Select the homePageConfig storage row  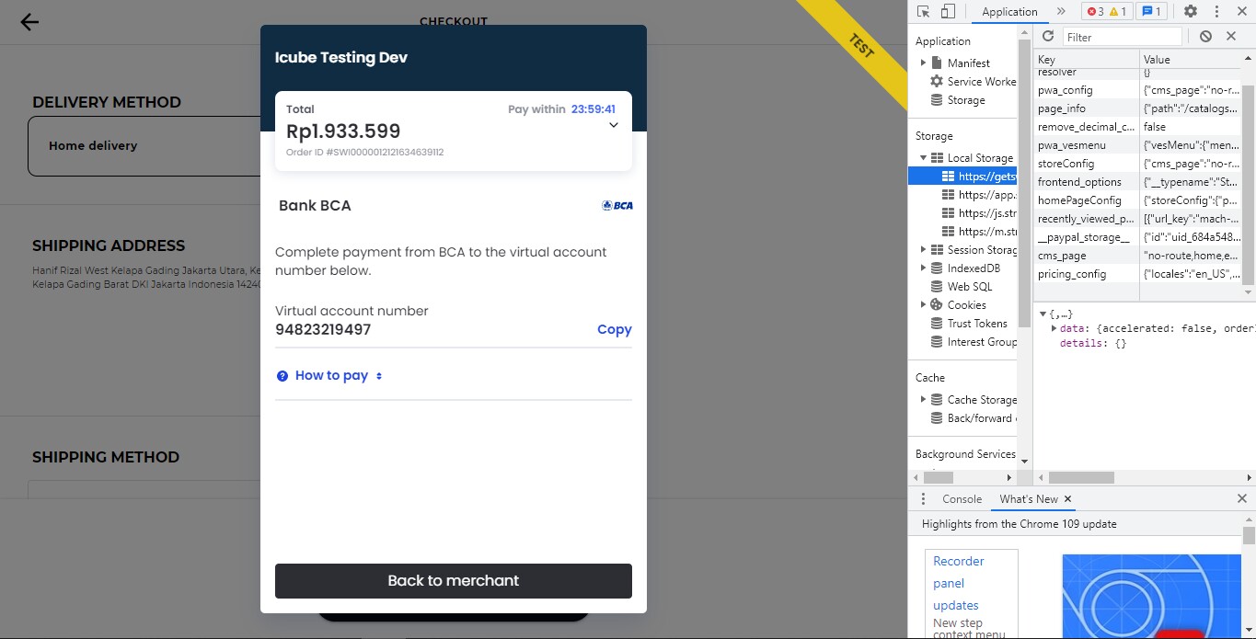(x=1137, y=200)
